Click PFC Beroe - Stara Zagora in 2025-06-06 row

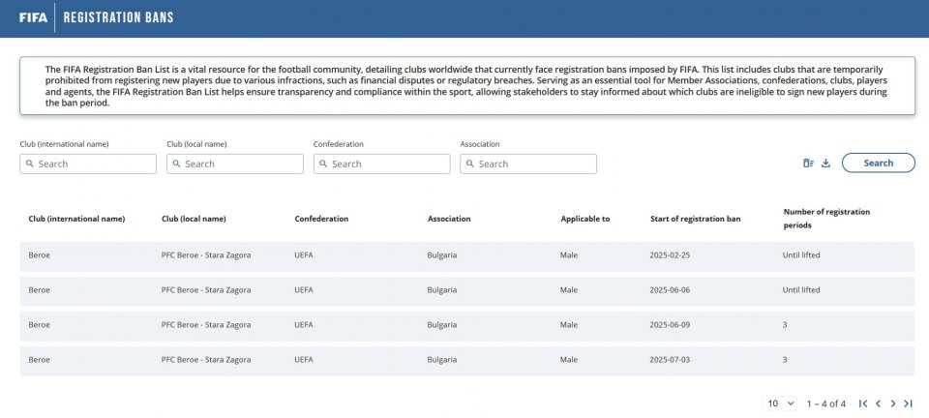tap(205, 290)
